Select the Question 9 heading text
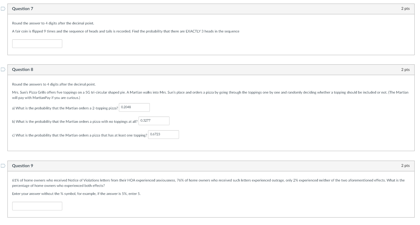 pos(23,166)
